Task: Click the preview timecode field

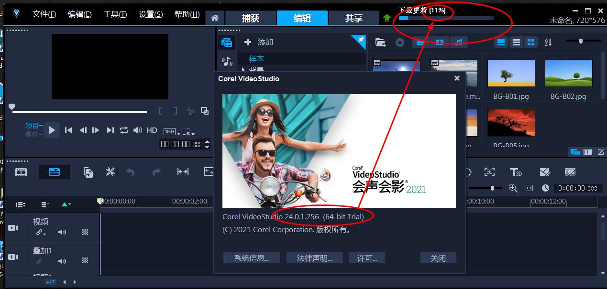Action: (x=182, y=144)
